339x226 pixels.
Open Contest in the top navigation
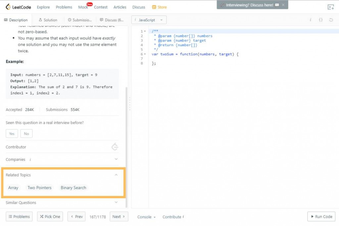tap(101, 7)
